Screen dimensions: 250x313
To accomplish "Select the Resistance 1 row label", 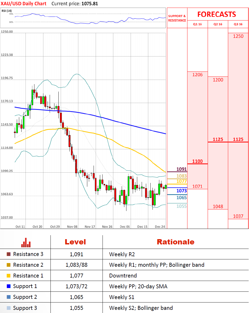I will 28,276.
